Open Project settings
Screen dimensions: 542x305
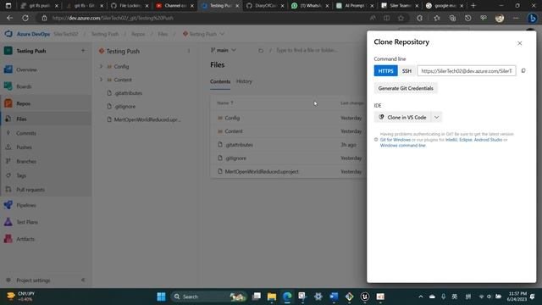pos(34,280)
